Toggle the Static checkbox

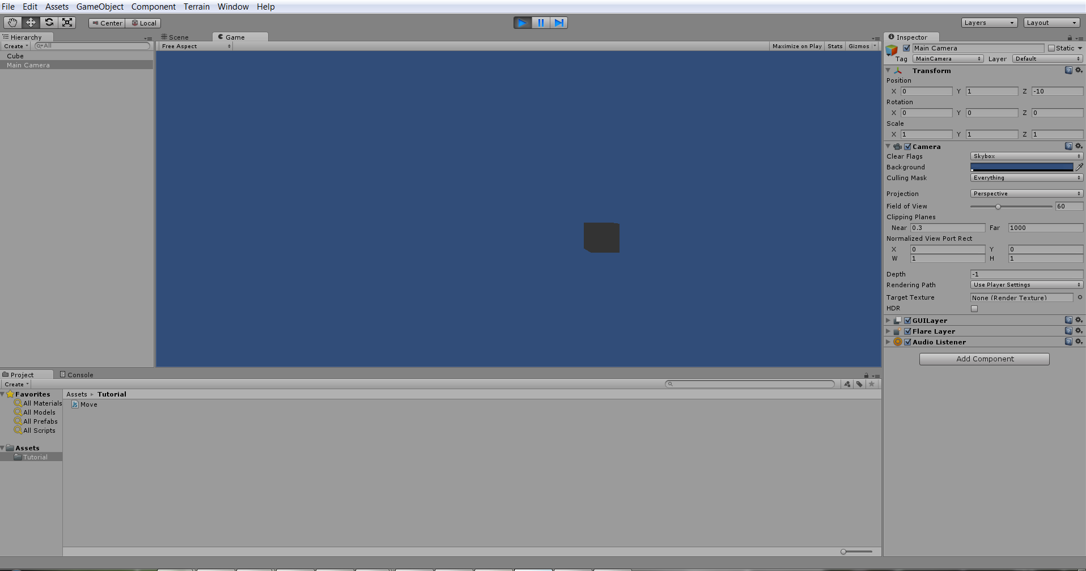pos(1051,48)
